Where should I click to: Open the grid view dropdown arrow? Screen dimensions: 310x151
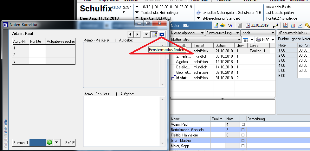[x=252, y=40]
